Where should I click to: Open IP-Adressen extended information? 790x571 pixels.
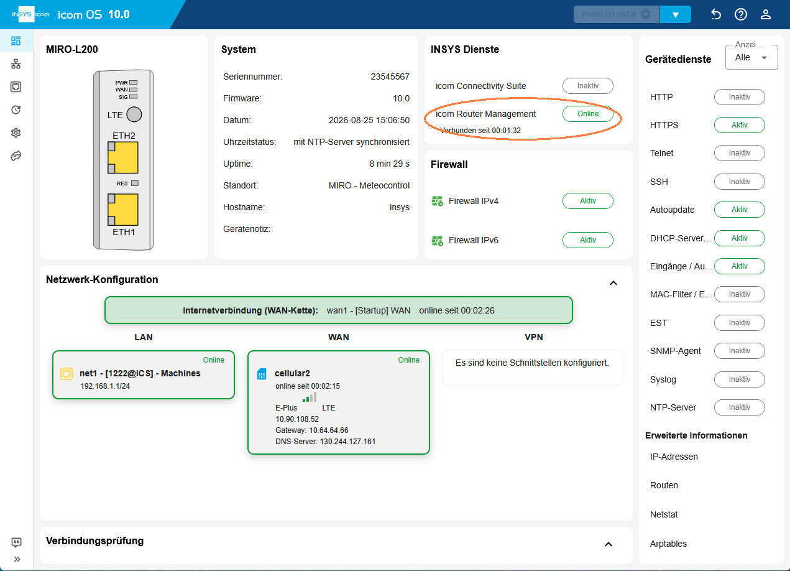pos(674,457)
